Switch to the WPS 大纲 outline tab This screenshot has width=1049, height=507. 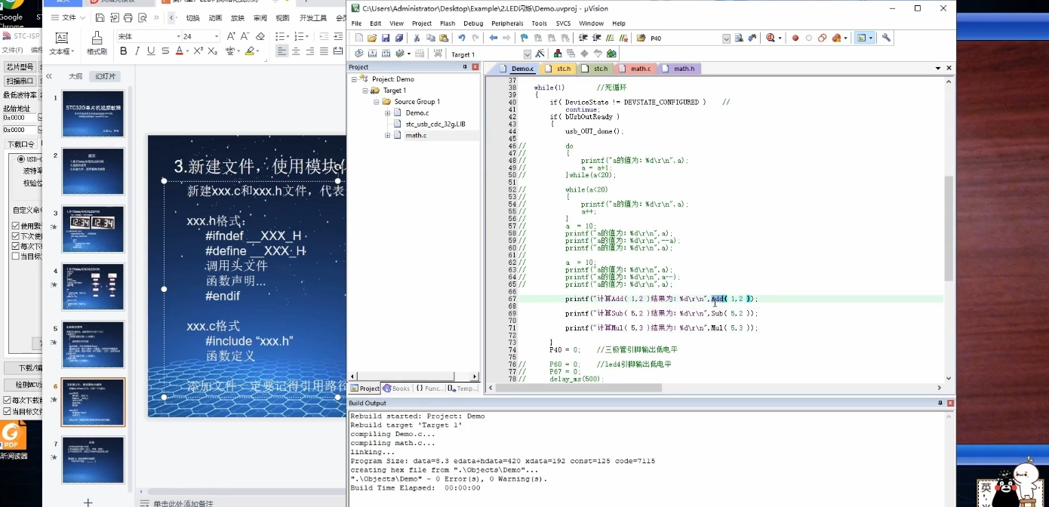point(75,76)
